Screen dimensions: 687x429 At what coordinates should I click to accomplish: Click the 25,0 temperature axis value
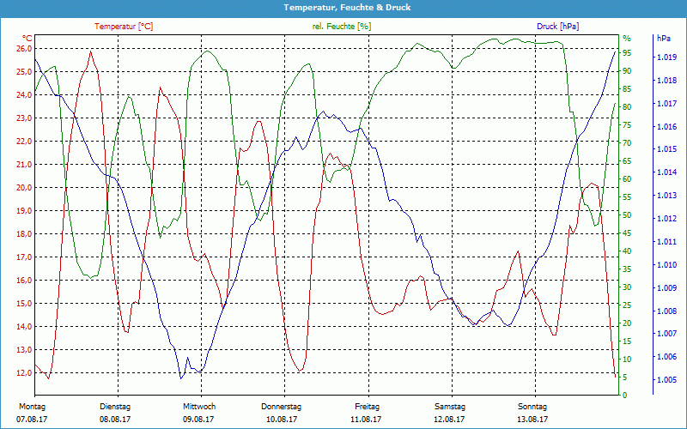click(24, 72)
